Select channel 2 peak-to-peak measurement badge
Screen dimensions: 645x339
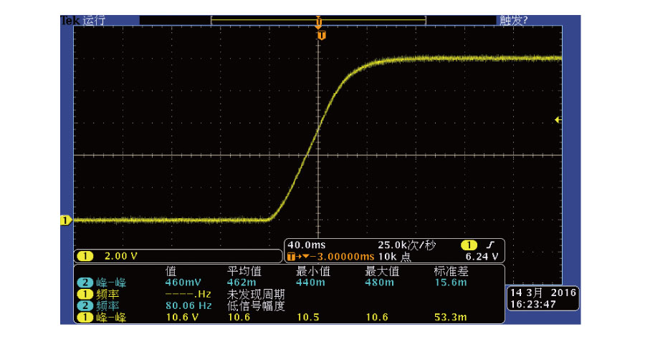[x=85, y=282]
